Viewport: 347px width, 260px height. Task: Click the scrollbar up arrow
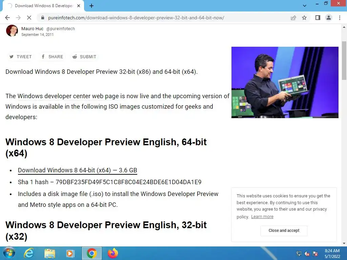pyautogui.click(x=344, y=27)
